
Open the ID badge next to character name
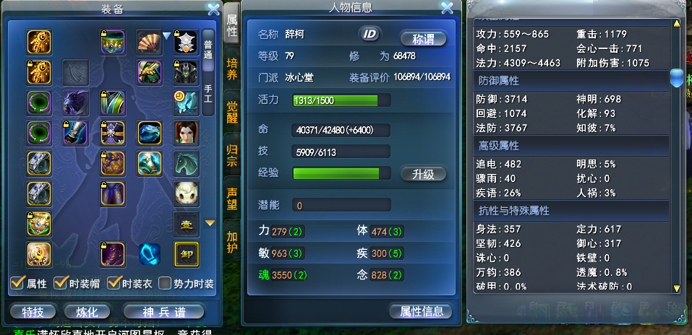[370, 34]
